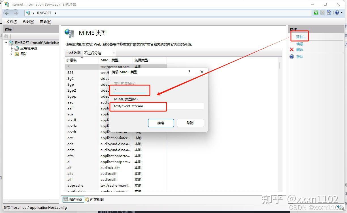Click the Back navigation arrow

click(7, 13)
